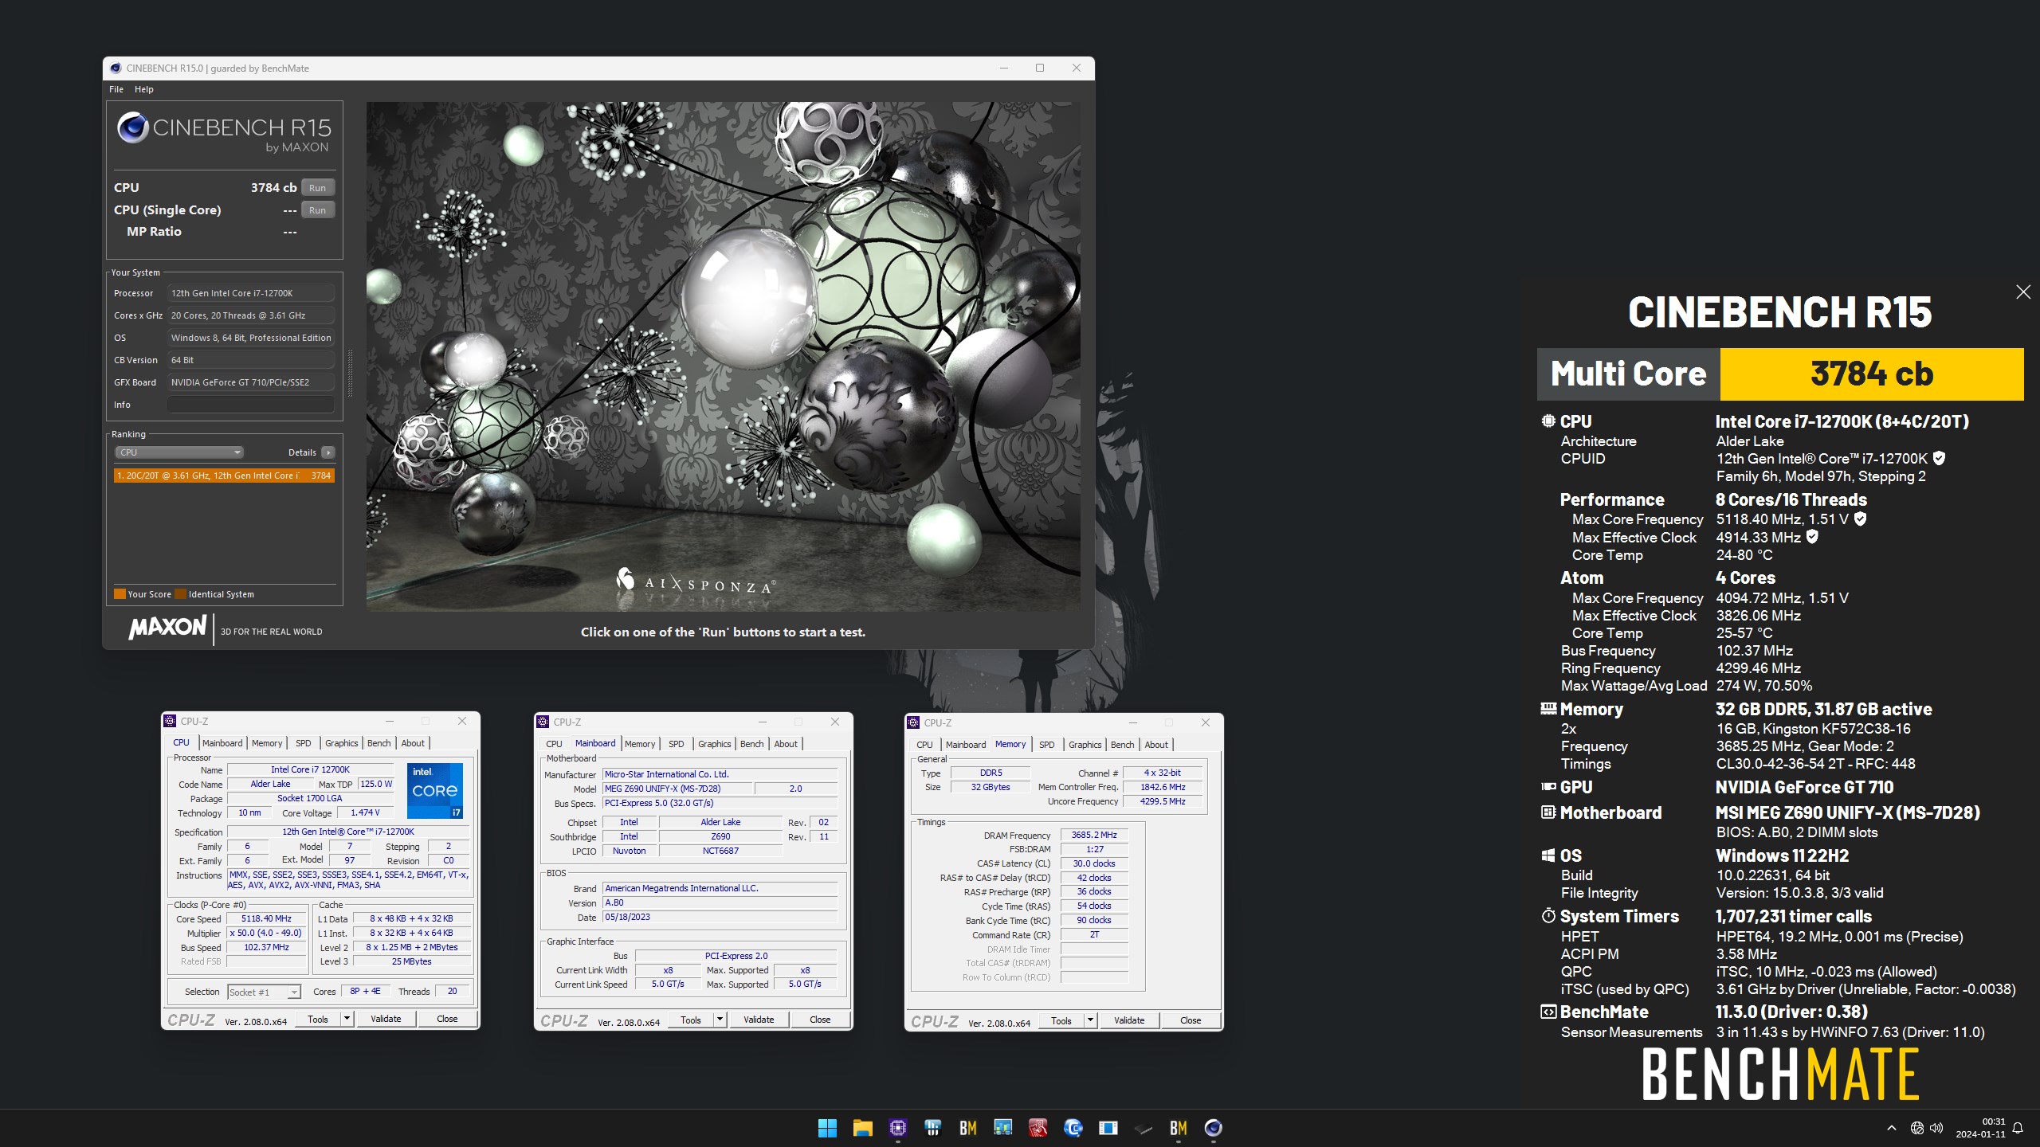
Task: Click the System Timers clock icon
Action: (x=1548, y=916)
